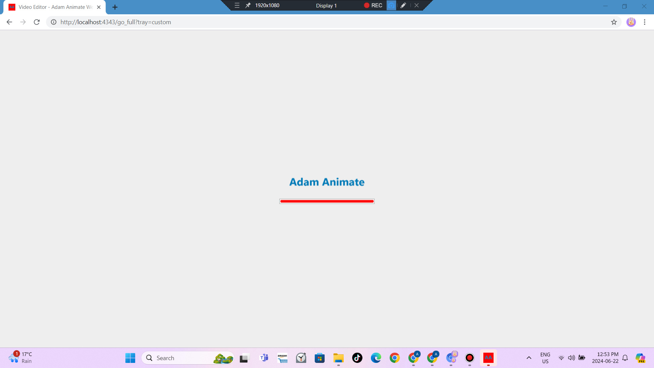This screenshot has height=368, width=654.
Task: Close the screen recorder toolbar
Action: pos(417,5)
